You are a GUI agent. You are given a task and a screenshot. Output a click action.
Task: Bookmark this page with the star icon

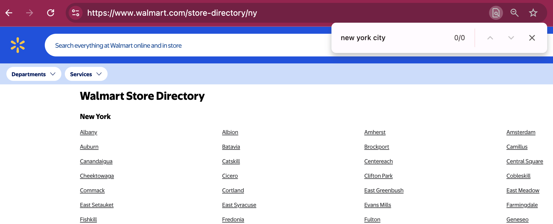(533, 13)
